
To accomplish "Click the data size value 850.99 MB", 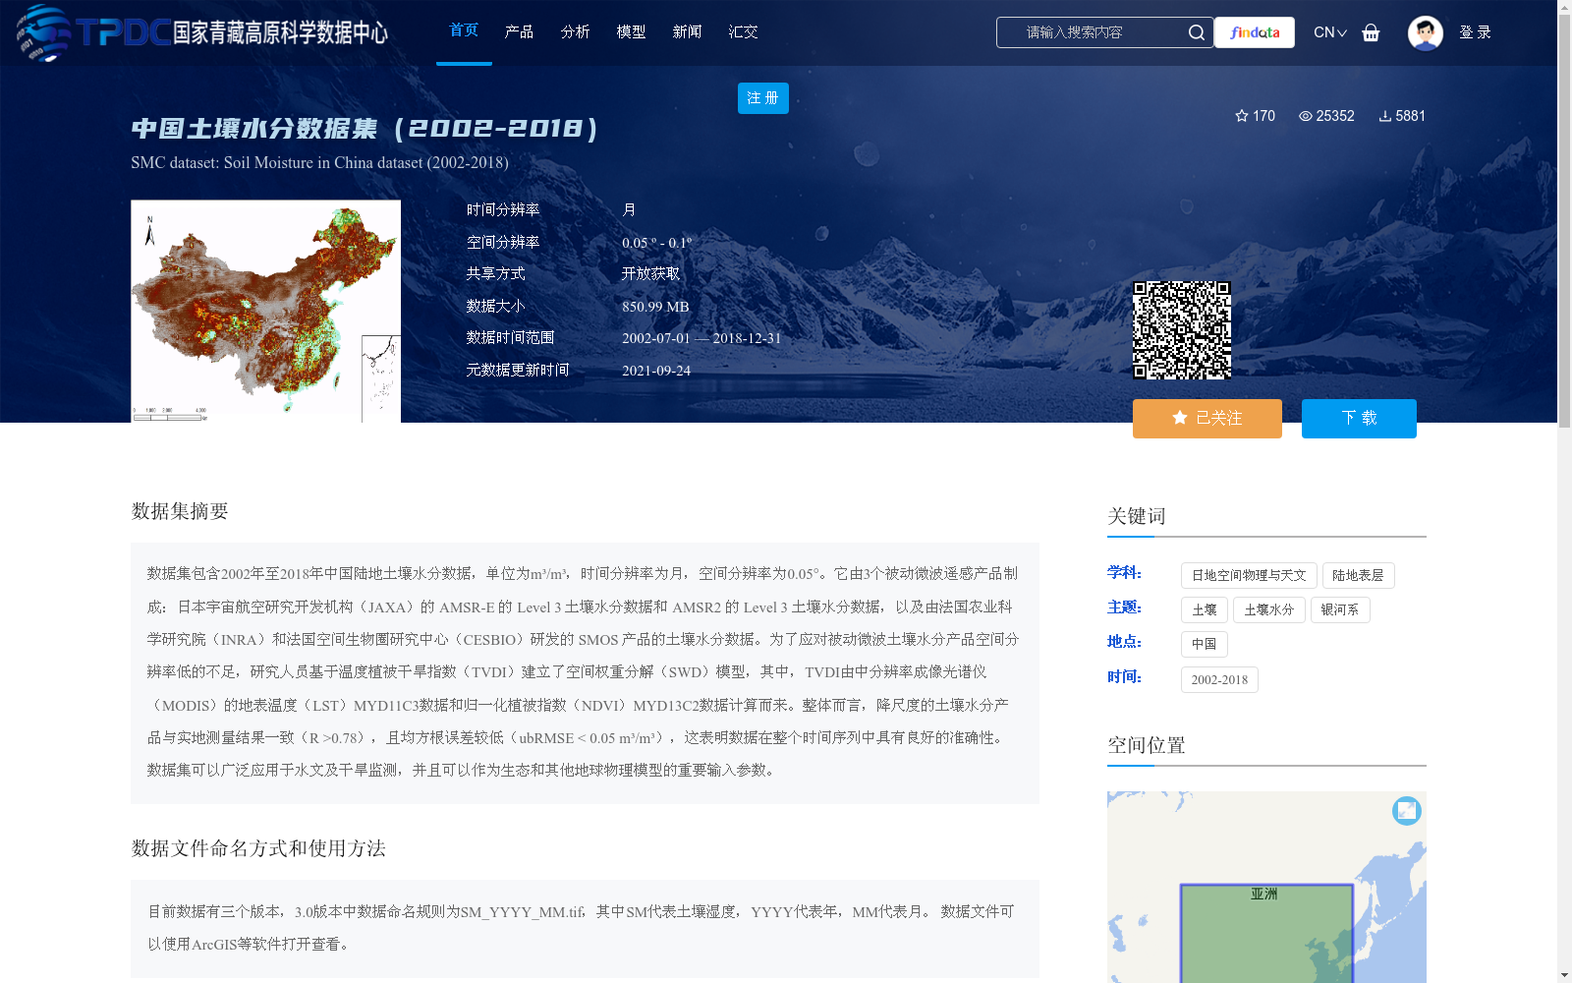I will tap(655, 307).
